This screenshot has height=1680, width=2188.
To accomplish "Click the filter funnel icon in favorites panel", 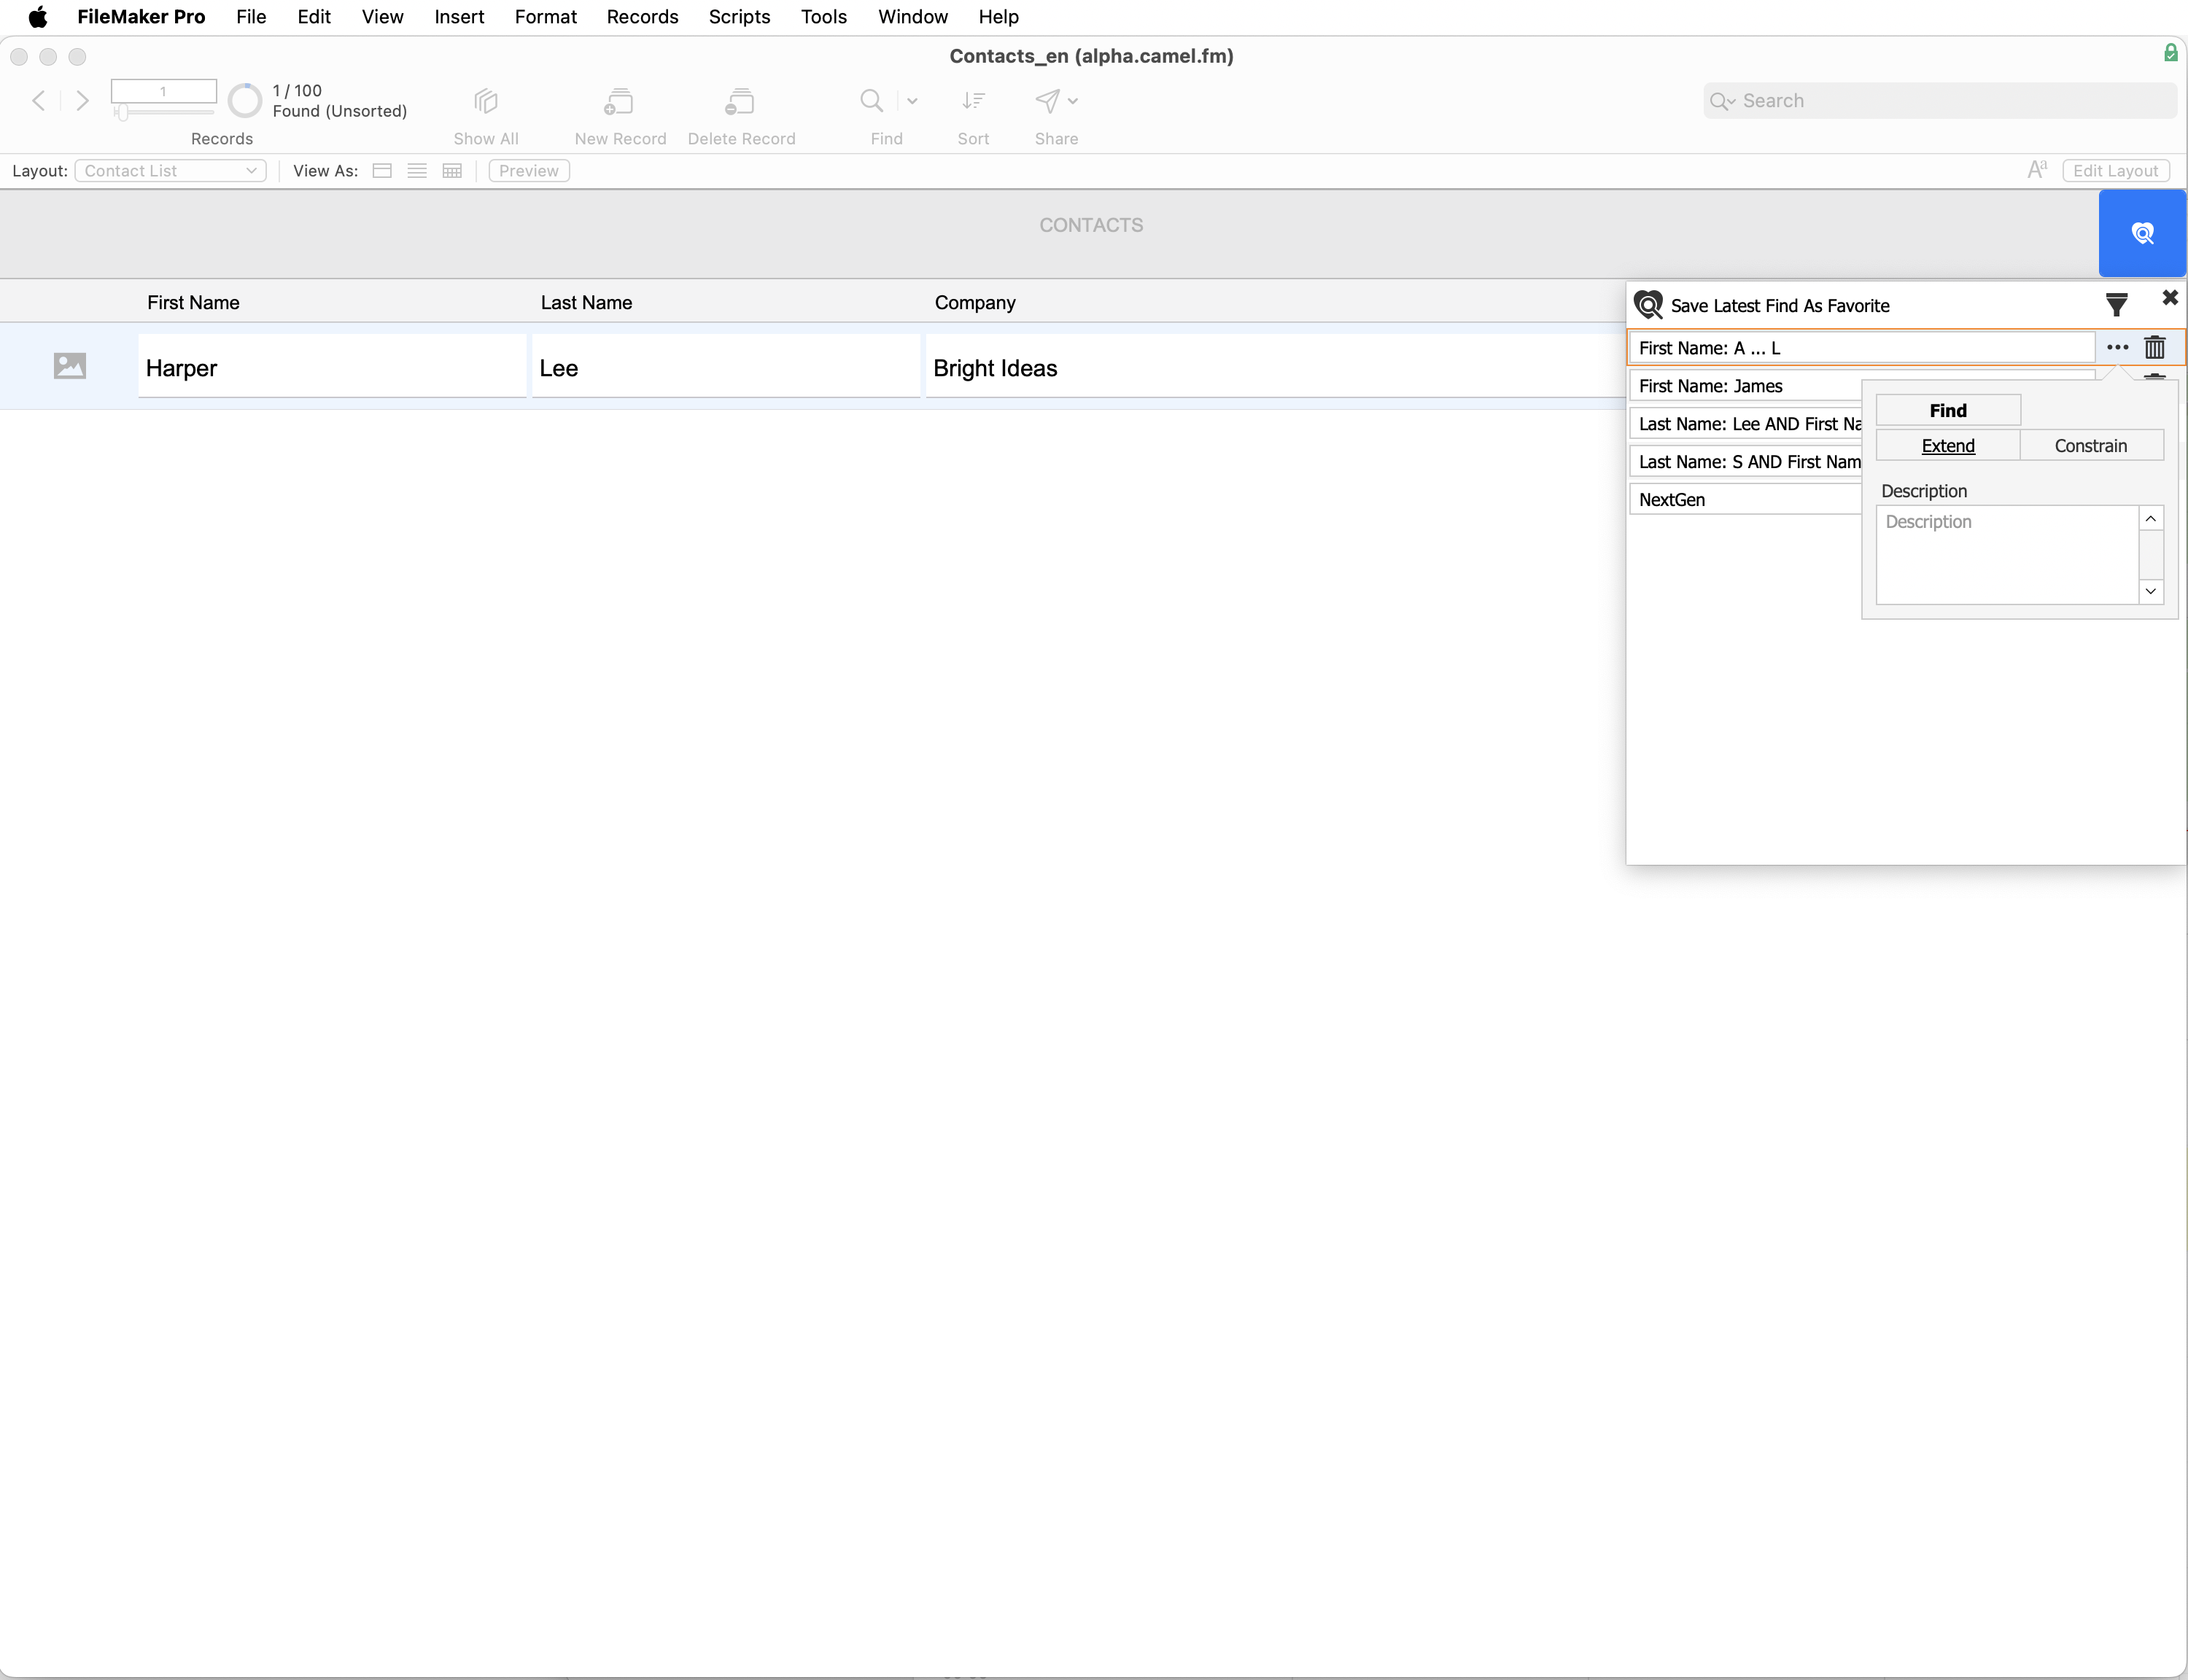I will tap(2117, 304).
